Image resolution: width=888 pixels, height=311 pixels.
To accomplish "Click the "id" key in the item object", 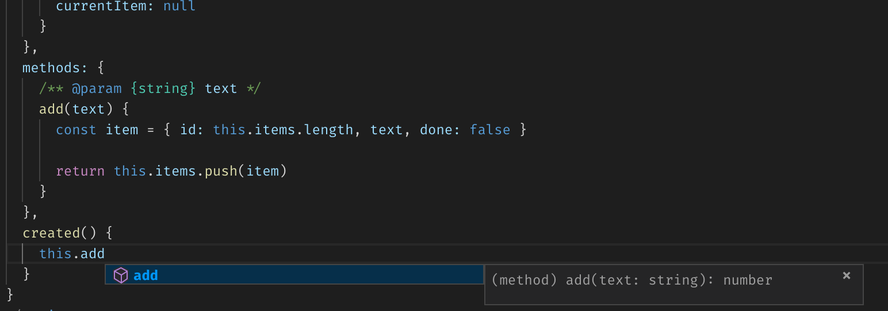I will 188,130.
